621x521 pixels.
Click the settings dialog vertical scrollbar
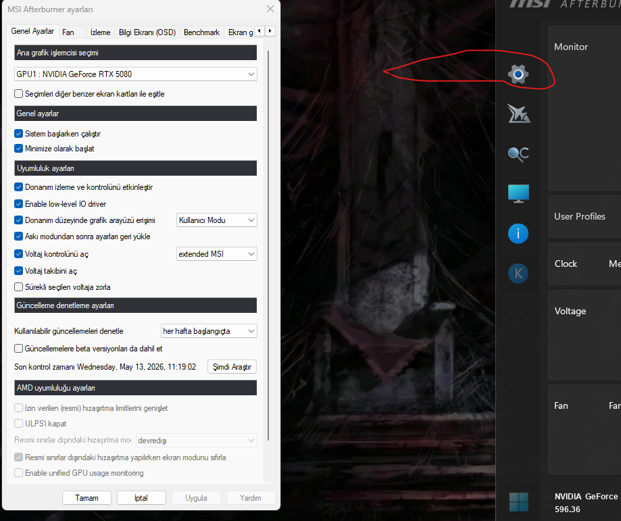(268, 246)
